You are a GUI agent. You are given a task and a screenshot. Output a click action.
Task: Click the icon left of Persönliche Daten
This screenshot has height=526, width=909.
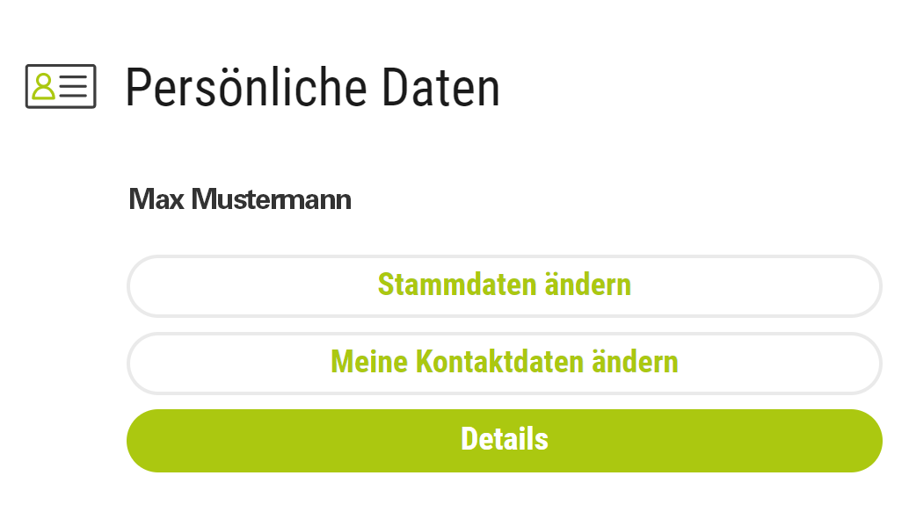coord(61,86)
